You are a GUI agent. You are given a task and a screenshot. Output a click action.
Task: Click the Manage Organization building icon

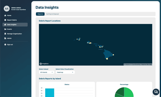tap(5, 34)
